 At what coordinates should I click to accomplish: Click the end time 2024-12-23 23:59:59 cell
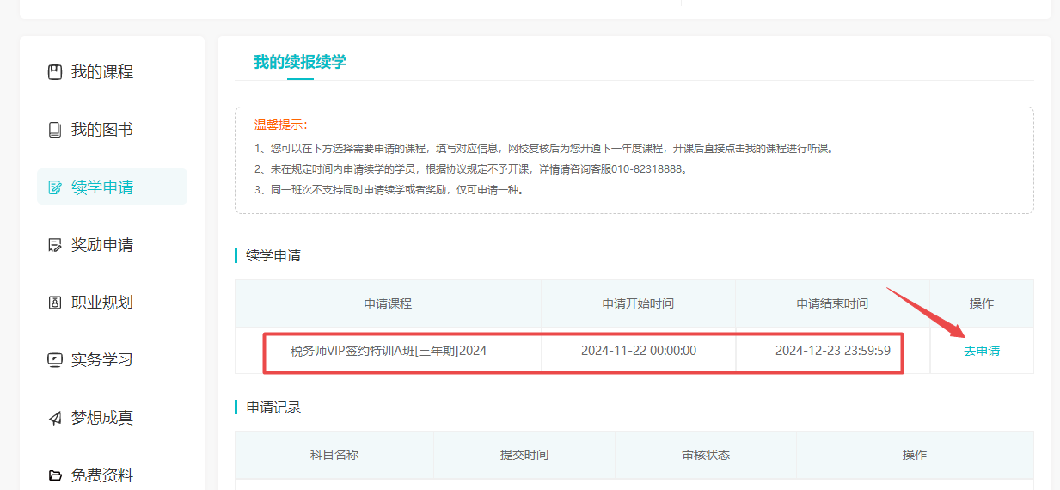(x=832, y=351)
